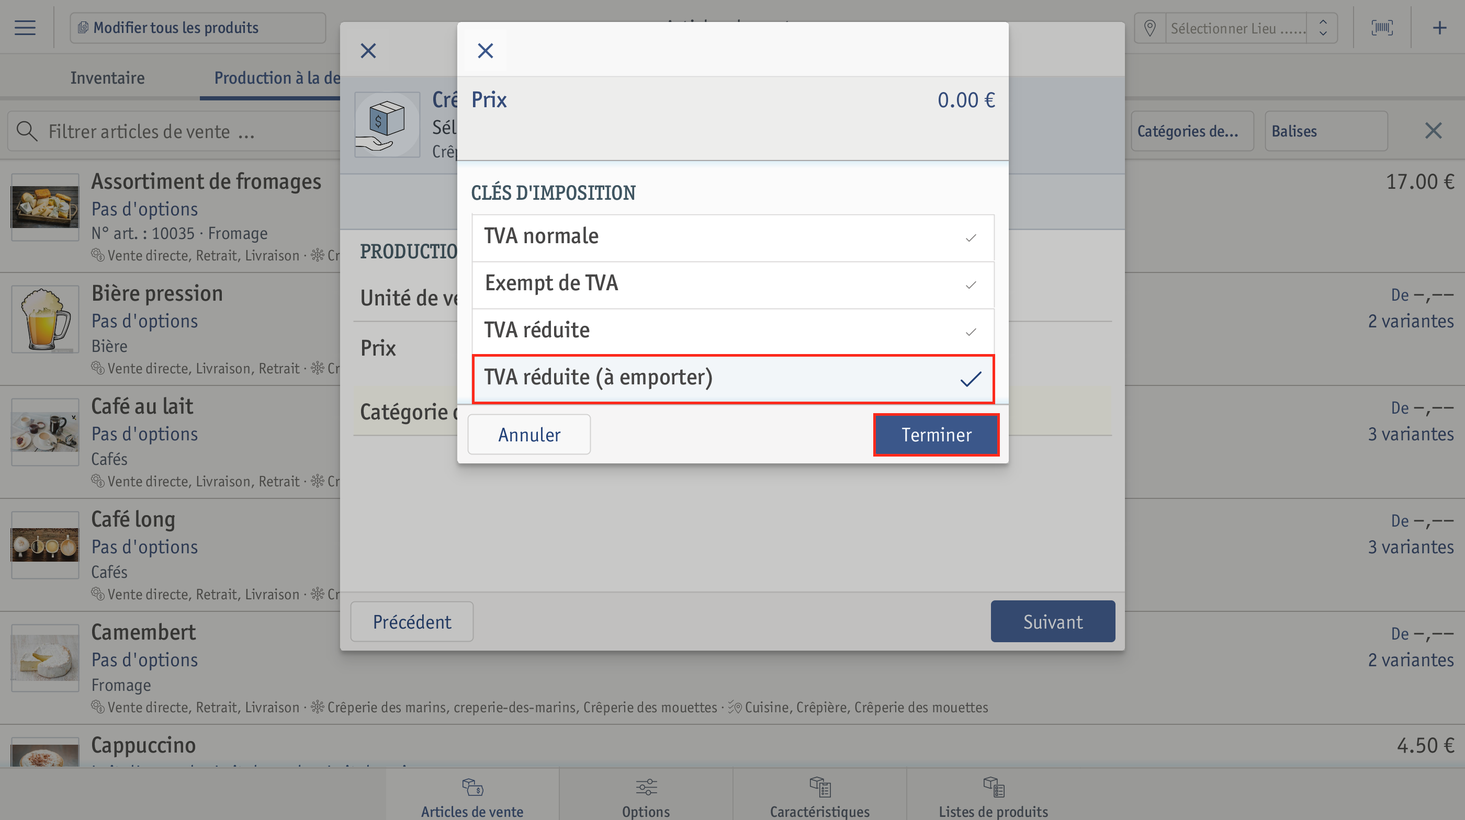Clear filters with the X icon
Image resolution: width=1465 pixels, height=820 pixels.
pos(1433,131)
